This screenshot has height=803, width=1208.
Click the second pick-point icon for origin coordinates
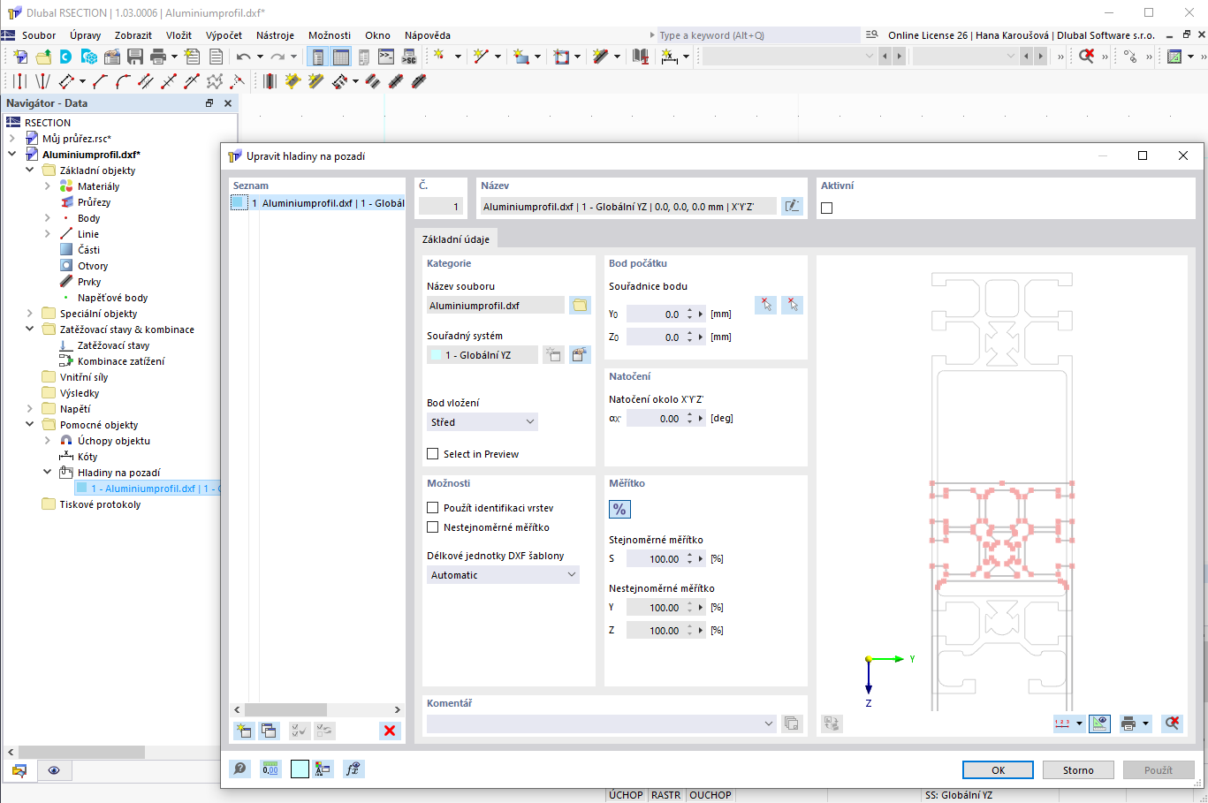793,305
